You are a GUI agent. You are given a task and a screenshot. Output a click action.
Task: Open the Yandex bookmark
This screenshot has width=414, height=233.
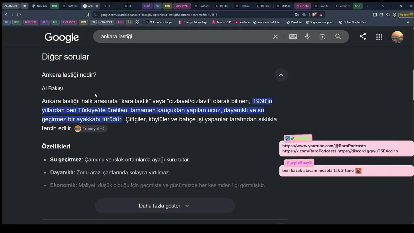tap(268, 22)
